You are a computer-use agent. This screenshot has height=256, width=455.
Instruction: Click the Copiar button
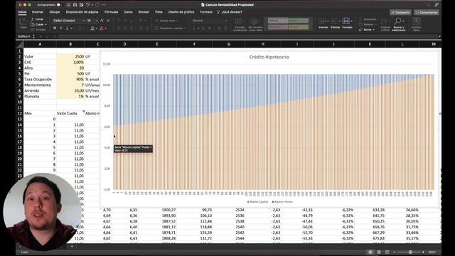[37, 24]
